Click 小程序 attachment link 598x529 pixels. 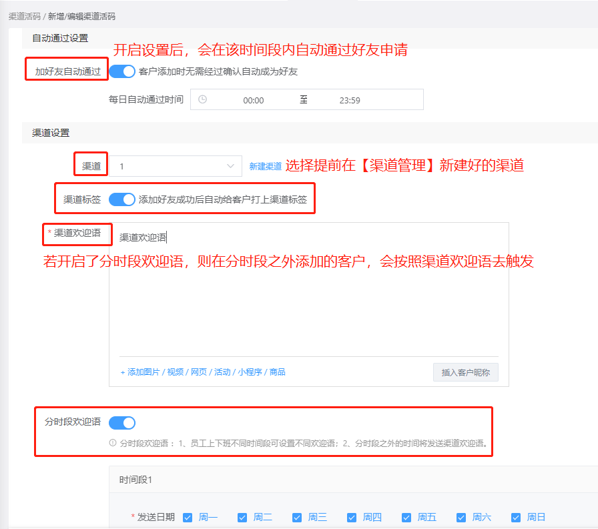pyautogui.click(x=250, y=372)
